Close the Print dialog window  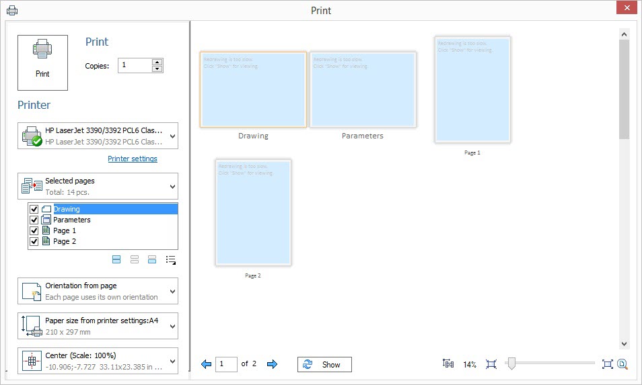627,7
